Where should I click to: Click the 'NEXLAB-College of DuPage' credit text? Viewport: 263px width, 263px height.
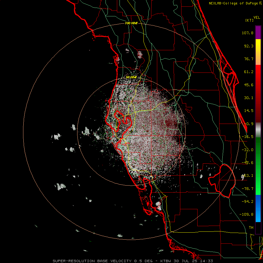click(x=234, y=3)
